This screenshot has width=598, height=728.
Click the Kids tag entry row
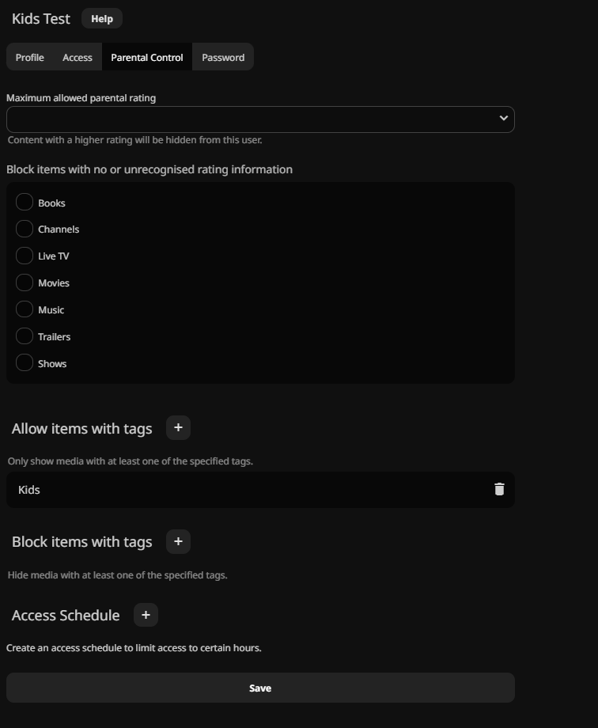237,490
